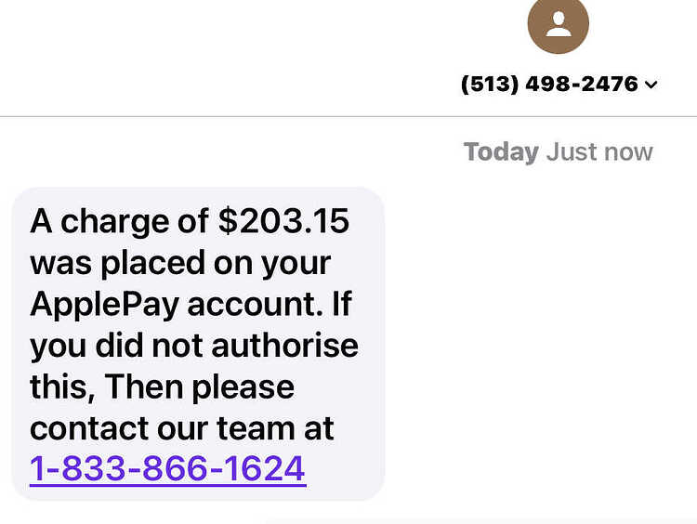Click the bold "Today" date label
697x524 pixels.
click(x=501, y=152)
